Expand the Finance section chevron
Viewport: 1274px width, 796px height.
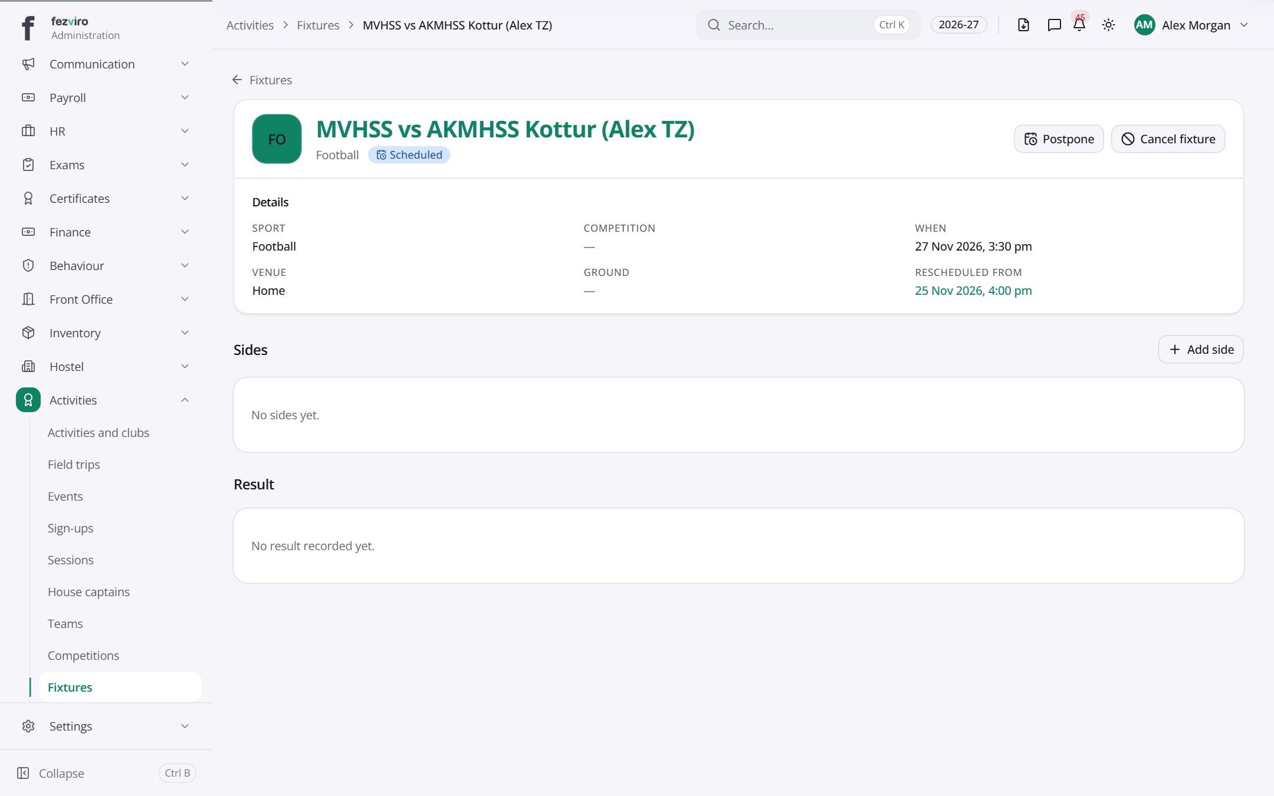click(185, 232)
